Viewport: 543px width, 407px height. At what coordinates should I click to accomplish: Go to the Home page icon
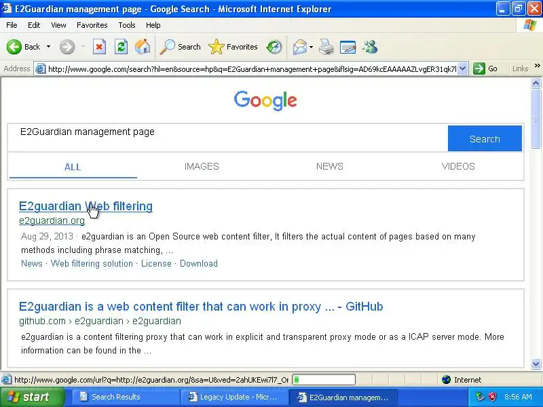143,47
